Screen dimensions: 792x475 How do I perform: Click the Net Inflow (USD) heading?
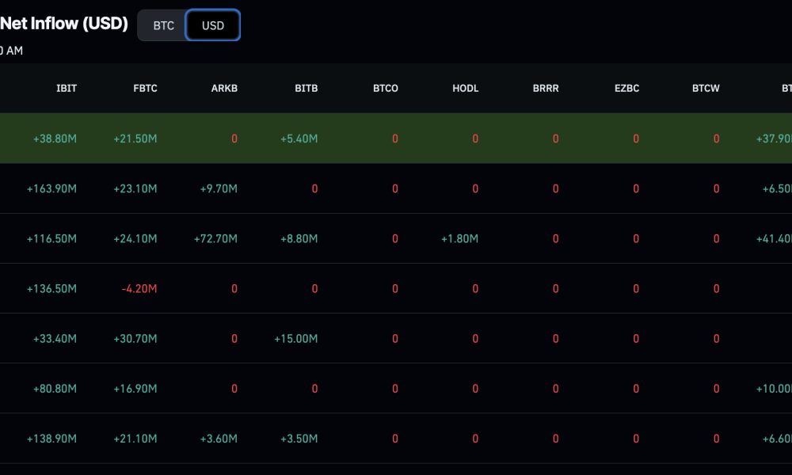pyautogui.click(x=63, y=23)
